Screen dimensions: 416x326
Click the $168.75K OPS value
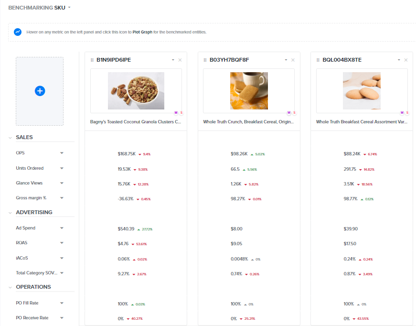coord(127,154)
